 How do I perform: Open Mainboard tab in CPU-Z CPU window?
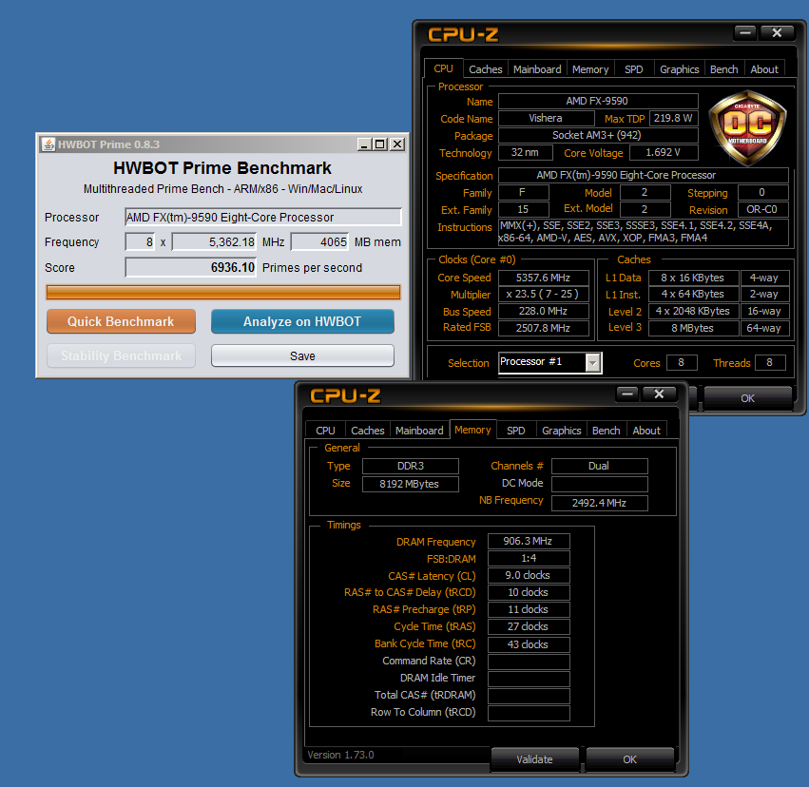(537, 69)
